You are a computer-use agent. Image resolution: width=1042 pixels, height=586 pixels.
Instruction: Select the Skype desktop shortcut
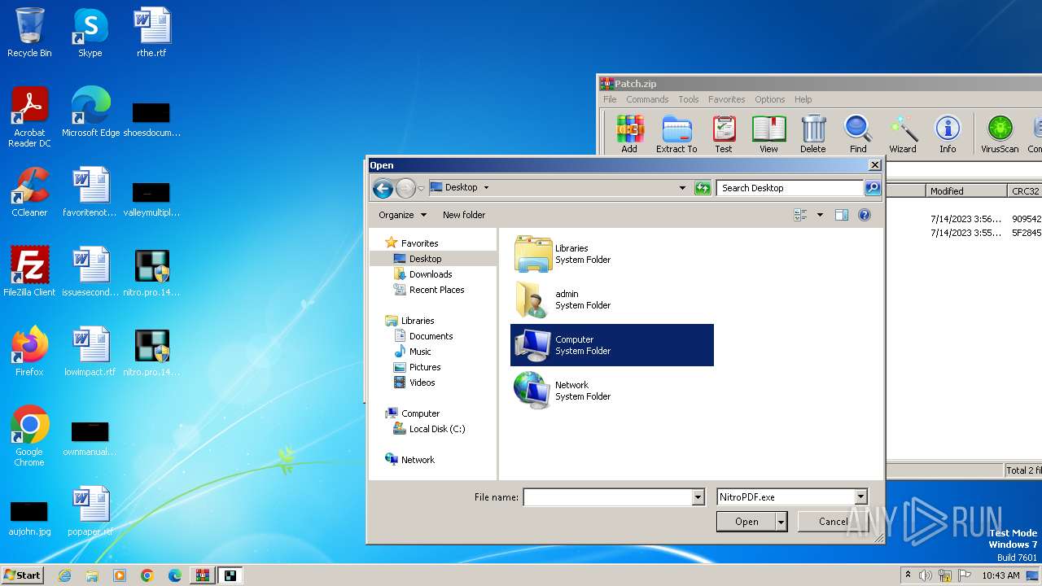click(x=90, y=33)
